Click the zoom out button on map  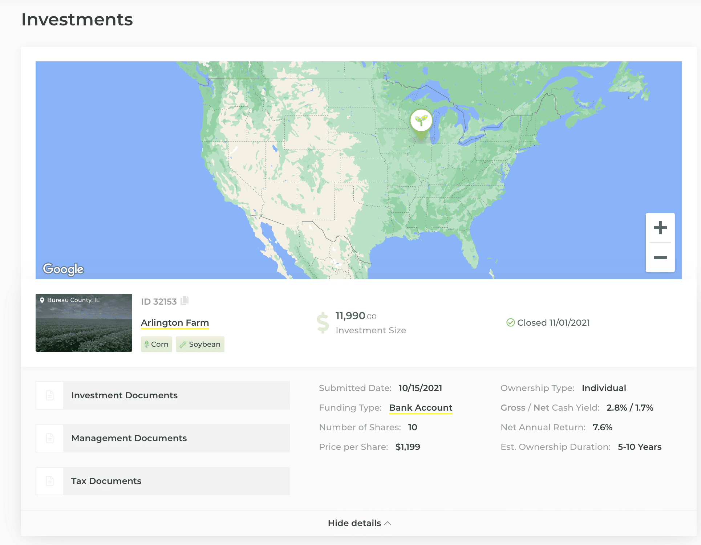click(660, 257)
